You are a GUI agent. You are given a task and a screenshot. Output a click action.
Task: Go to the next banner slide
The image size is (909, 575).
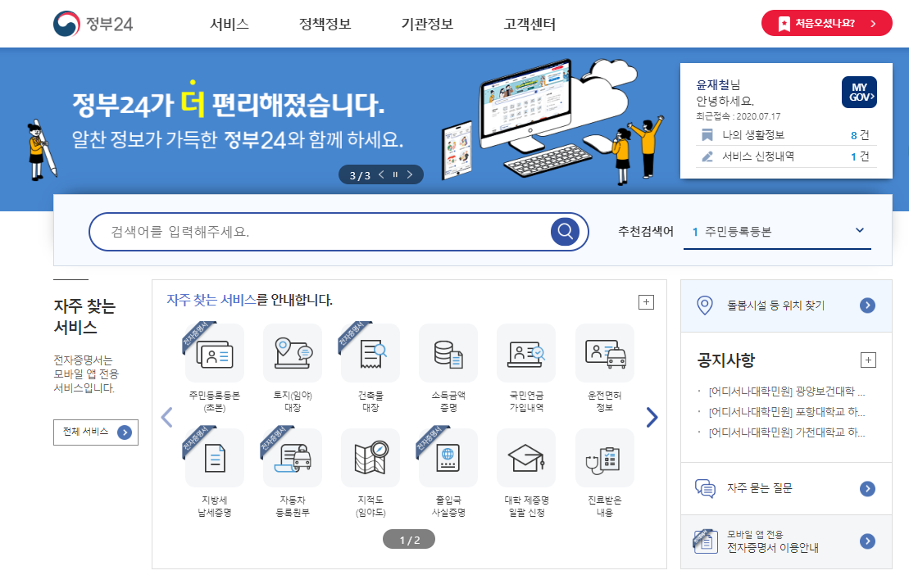click(x=410, y=174)
